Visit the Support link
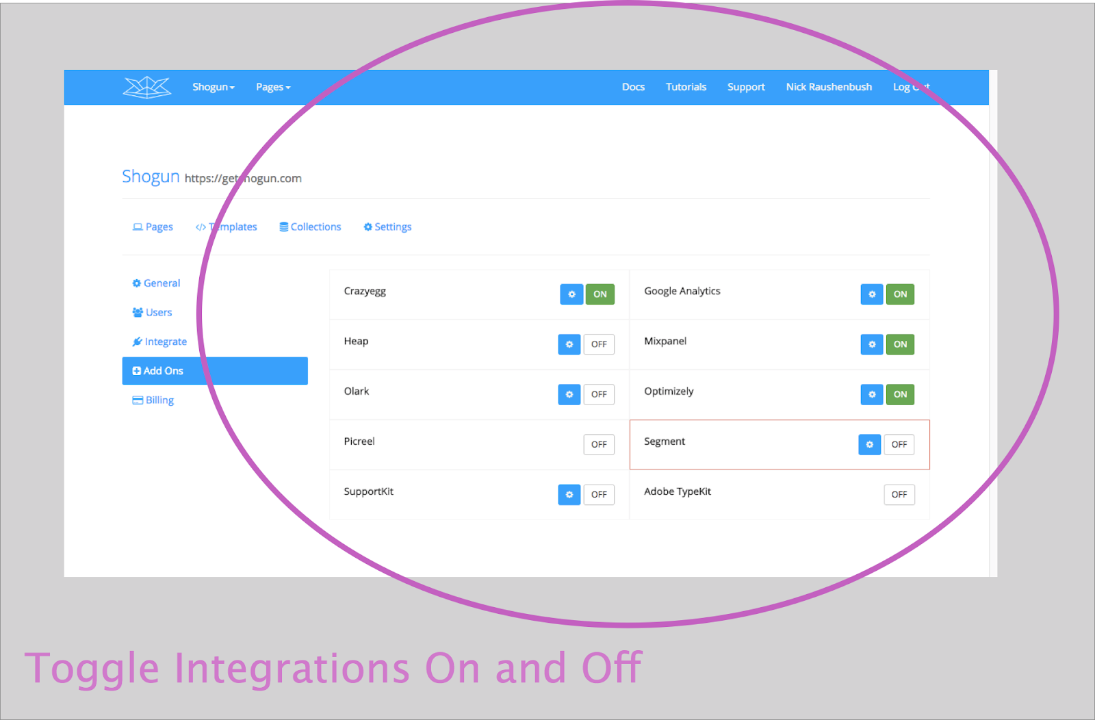The width and height of the screenshot is (1095, 720). pos(746,87)
